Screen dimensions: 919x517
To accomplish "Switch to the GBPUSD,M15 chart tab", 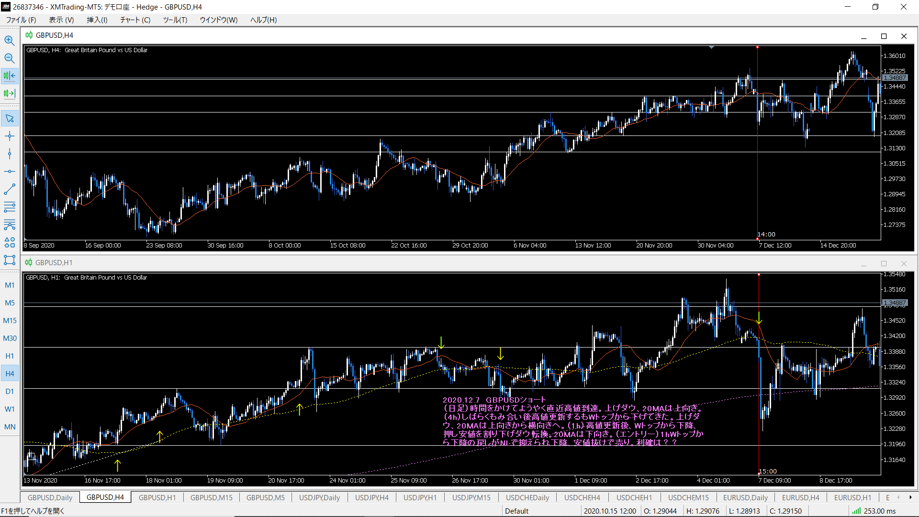I will click(x=212, y=497).
